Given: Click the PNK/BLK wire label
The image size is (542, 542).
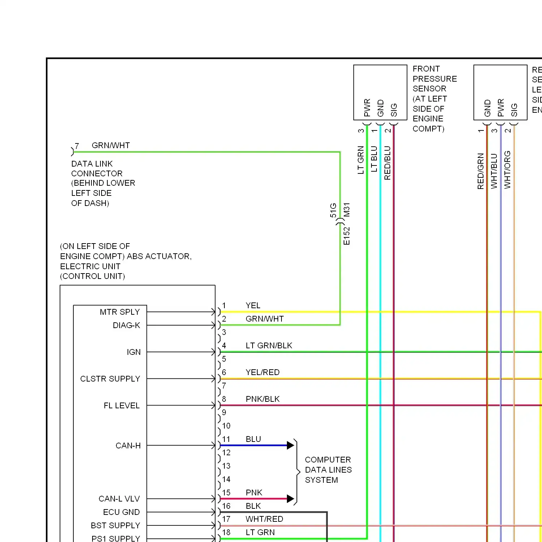Looking at the screenshot, I should (262, 399).
